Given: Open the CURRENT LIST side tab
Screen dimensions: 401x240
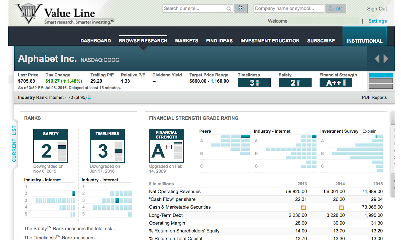Looking at the screenshot, I should (x=14, y=144).
